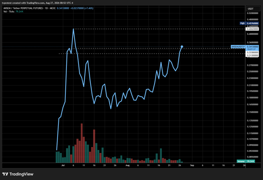This screenshot has width=263, height=180.
Task: Click the 79.24K value beside Vol · Ticks
Action: coord(19,11)
